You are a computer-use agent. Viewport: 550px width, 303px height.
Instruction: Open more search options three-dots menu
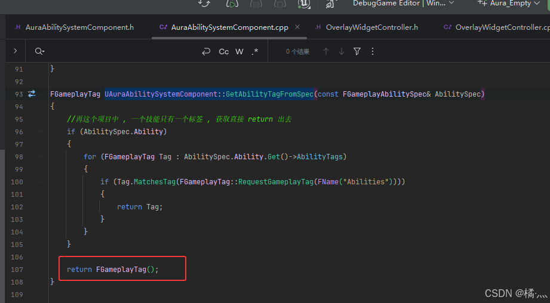click(x=373, y=51)
